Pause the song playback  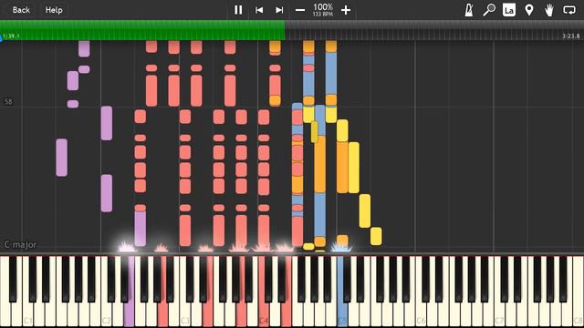[238, 10]
